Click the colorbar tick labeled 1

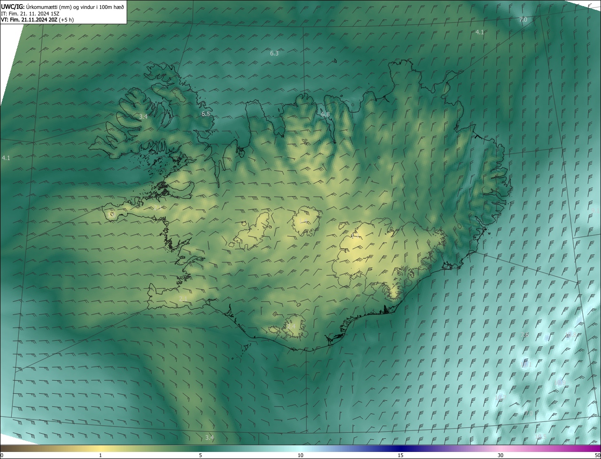pyautogui.click(x=100, y=455)
